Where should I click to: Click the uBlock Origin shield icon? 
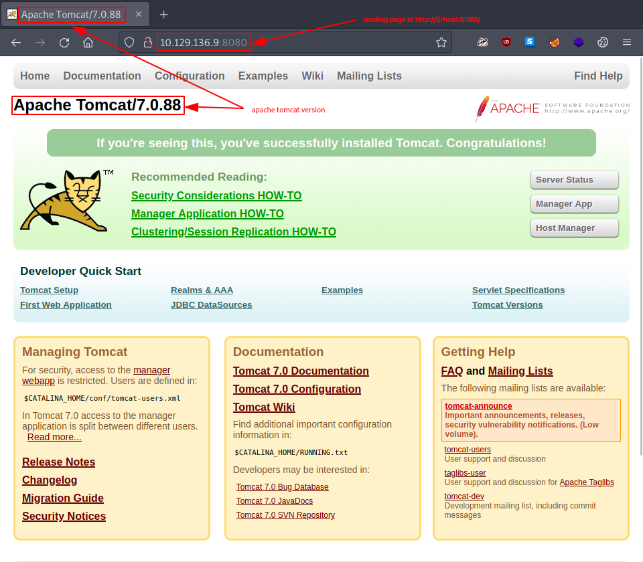[x=506, y=41]
